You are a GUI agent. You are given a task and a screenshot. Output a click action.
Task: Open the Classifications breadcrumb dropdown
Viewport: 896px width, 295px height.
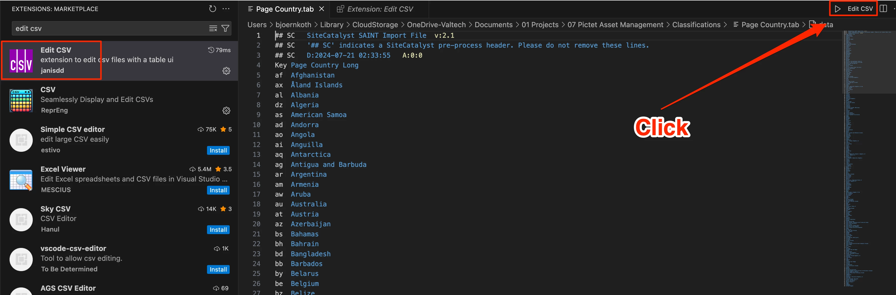pyautogui.click(x=696, y=25)
